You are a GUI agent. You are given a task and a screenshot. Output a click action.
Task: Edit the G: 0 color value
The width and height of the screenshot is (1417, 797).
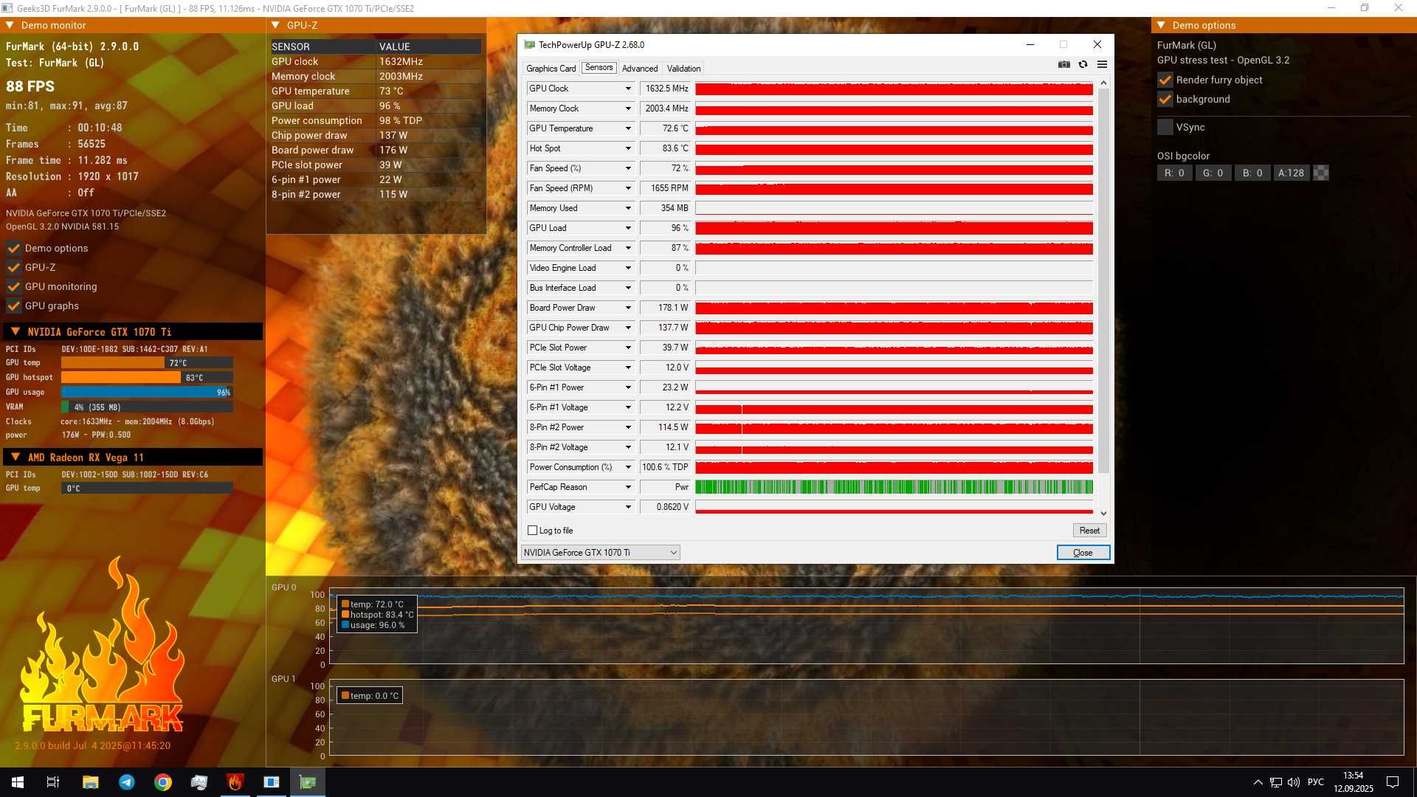(1213, 173)
